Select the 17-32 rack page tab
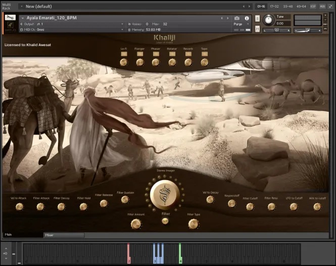336x266 pixels. pyautogui.click(x=274, y=7)
